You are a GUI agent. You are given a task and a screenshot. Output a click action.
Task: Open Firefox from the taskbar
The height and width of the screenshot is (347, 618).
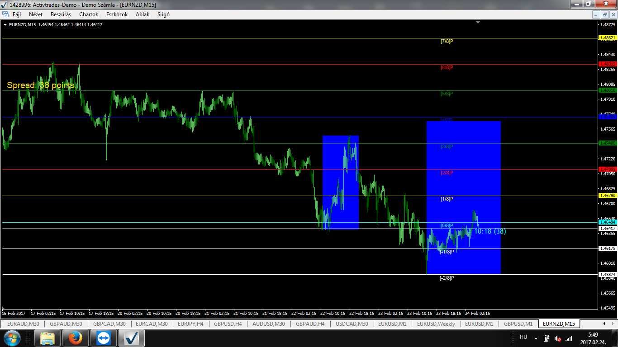pos(75,338)
